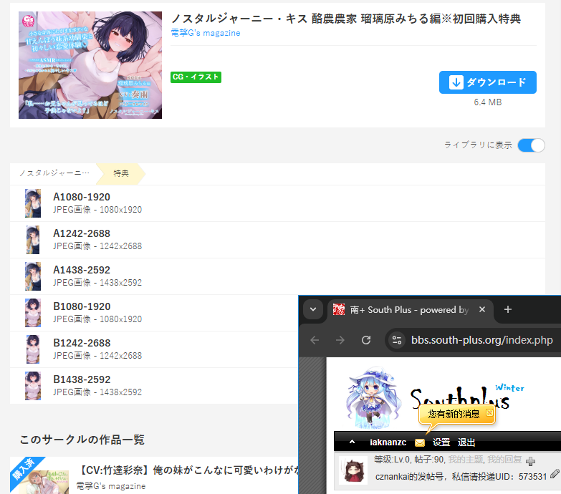
Task: Open the product cover thumbnail image
Action: click(x=90, y=65)
